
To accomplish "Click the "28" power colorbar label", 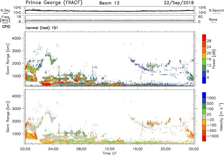I will point(209,41).
